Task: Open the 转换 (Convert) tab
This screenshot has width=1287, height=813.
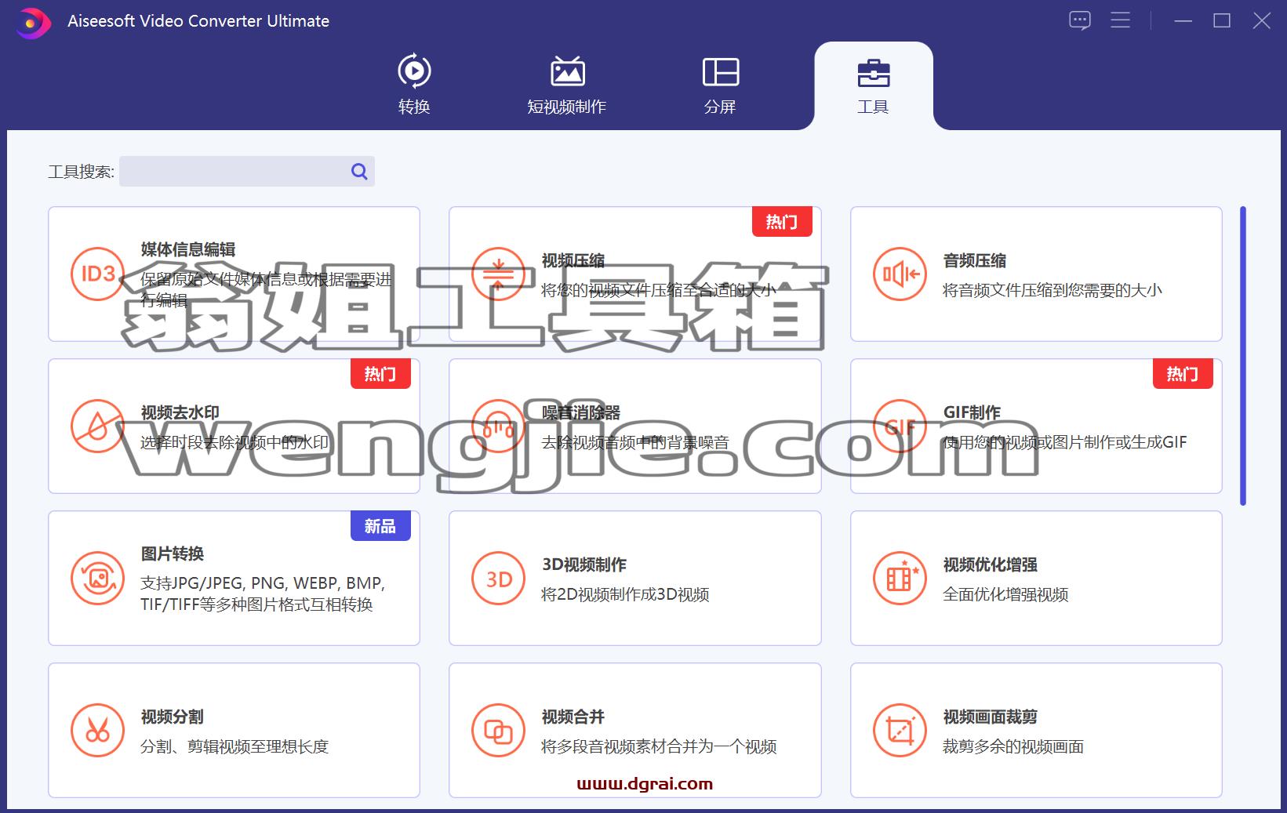Action: tap(414, 85)
